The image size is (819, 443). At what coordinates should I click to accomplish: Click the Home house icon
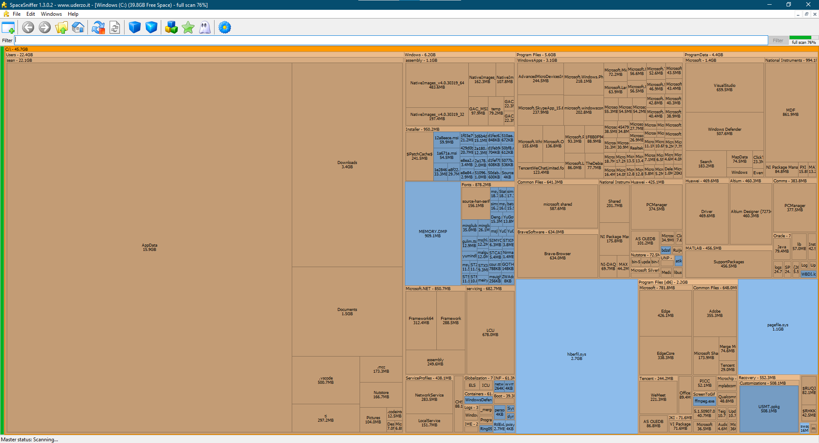coord(78,28)
